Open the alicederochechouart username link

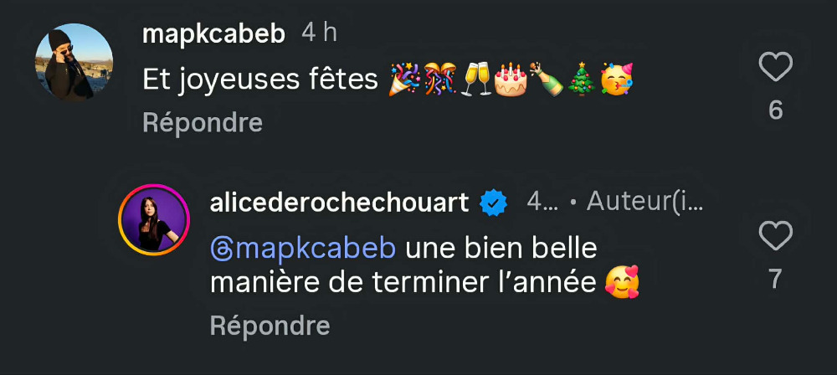click(x=339, y=202)
